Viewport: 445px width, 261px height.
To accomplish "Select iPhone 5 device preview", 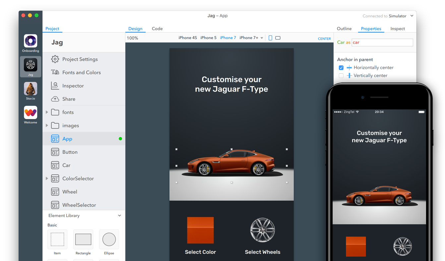I will pyautogui.click(x=208, y=38).
